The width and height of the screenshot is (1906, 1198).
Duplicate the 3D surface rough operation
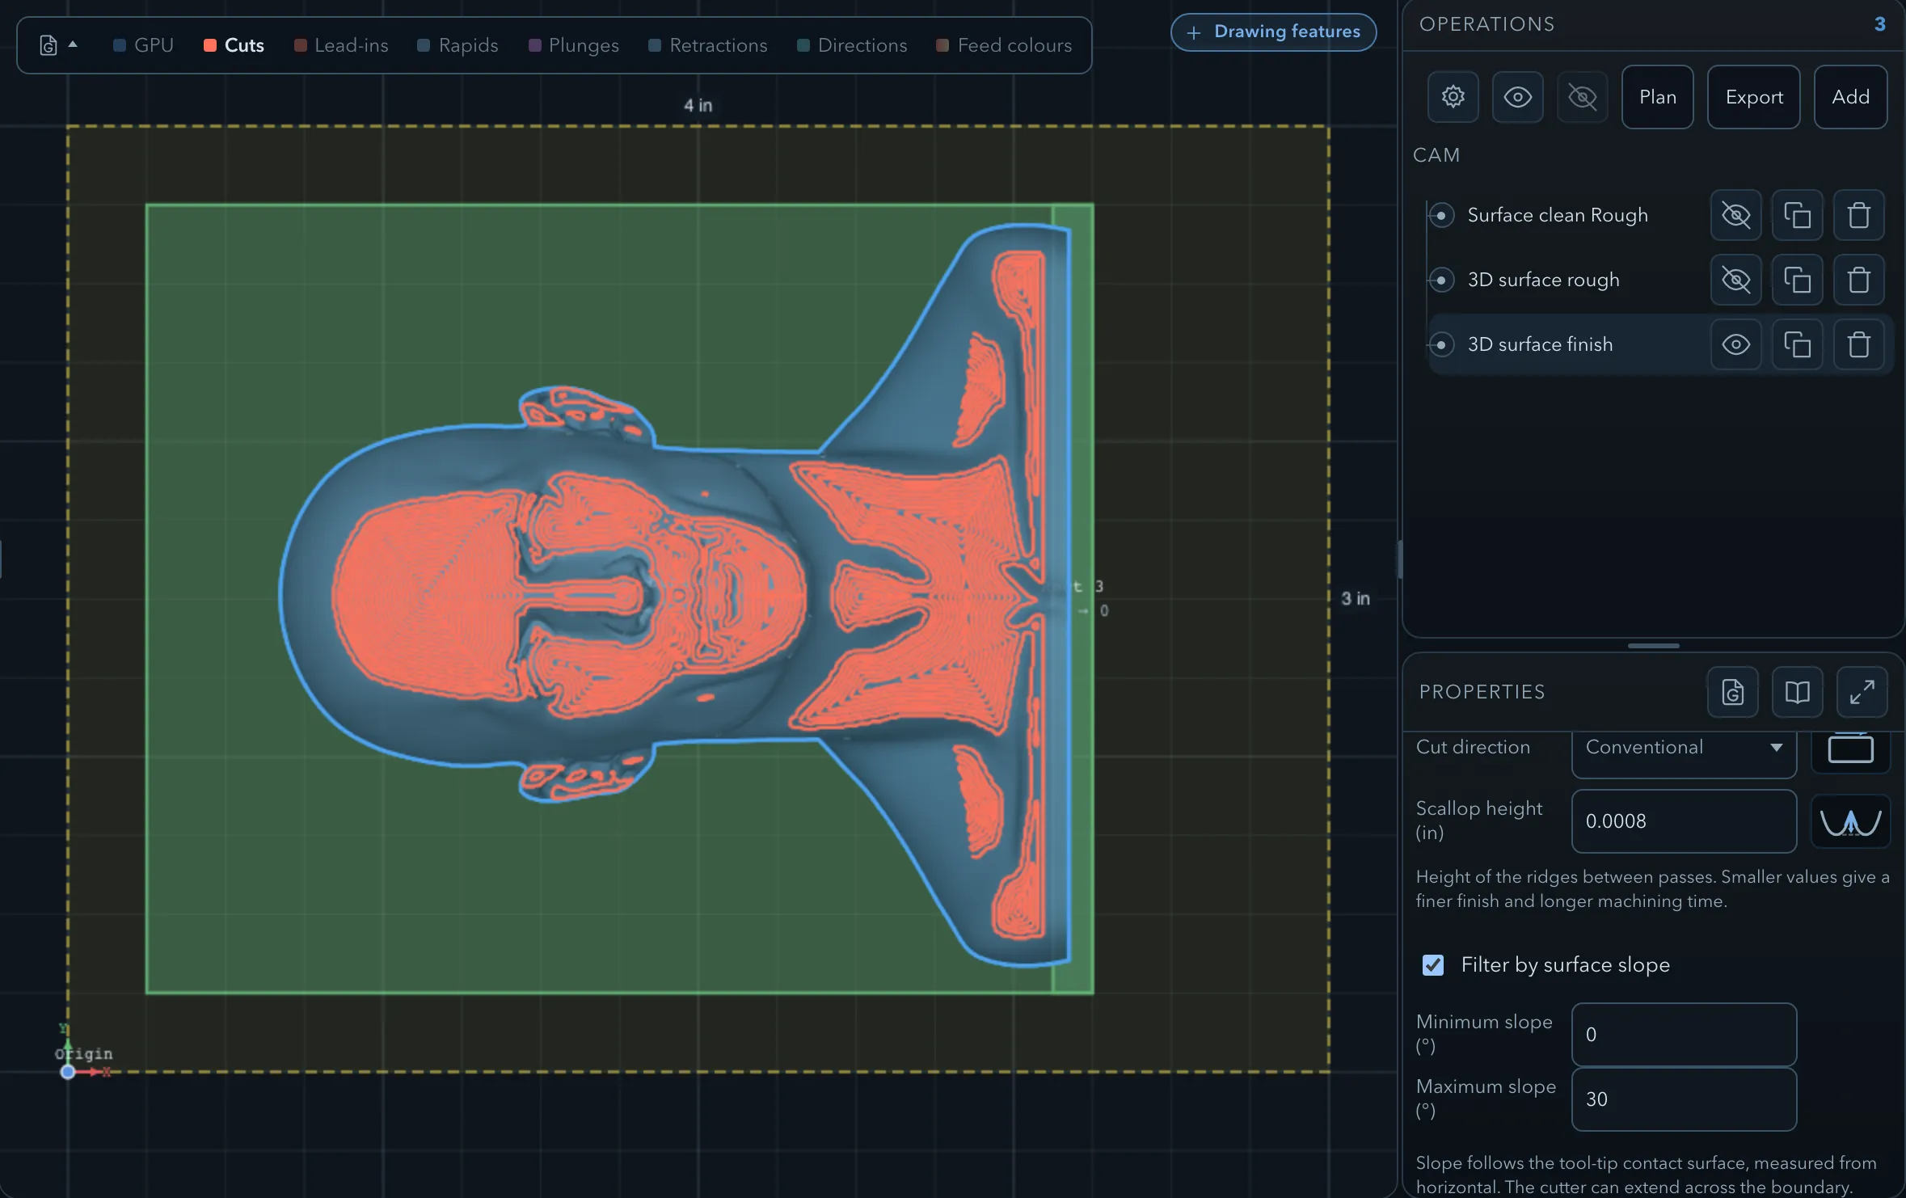pyautogui.click(x=1798, y=280)
